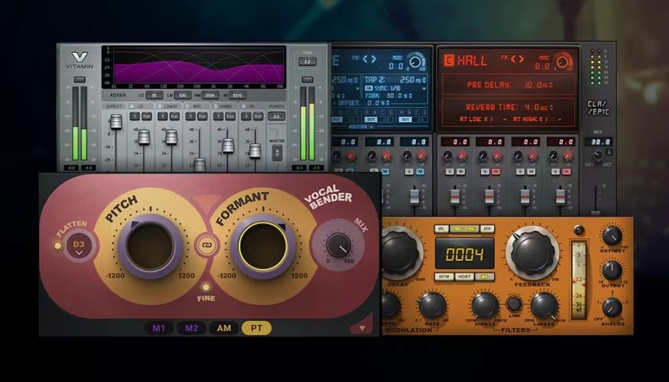Click the MOD knob in the Hall display
Image resolution: width=669 pixels, height=382 pixels.
tap(564, 62)
